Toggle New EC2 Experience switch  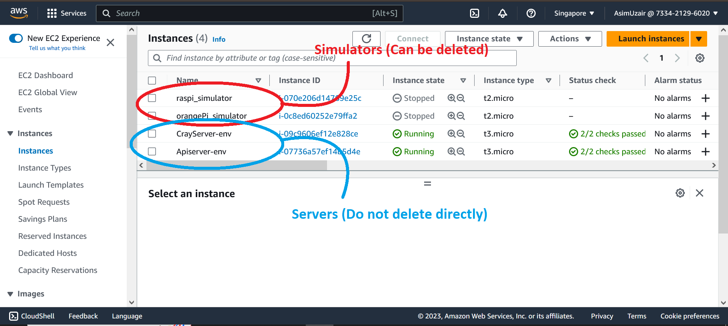pos(16,38)
